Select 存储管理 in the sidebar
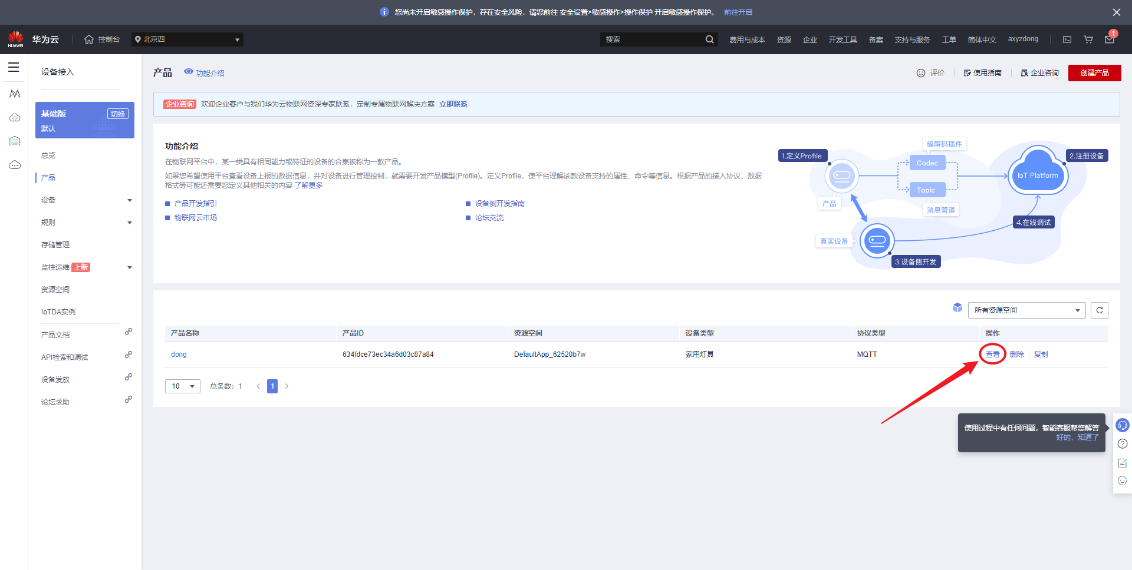The width and height of the screenshot is (1132, 570). pos(55,245)
